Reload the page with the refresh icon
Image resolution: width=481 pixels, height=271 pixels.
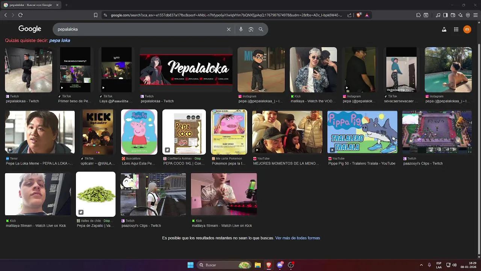click(x=20, y=15)
